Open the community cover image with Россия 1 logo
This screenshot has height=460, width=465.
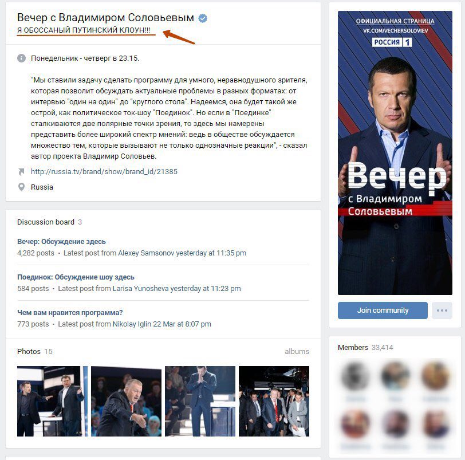[x=395, y=153]
